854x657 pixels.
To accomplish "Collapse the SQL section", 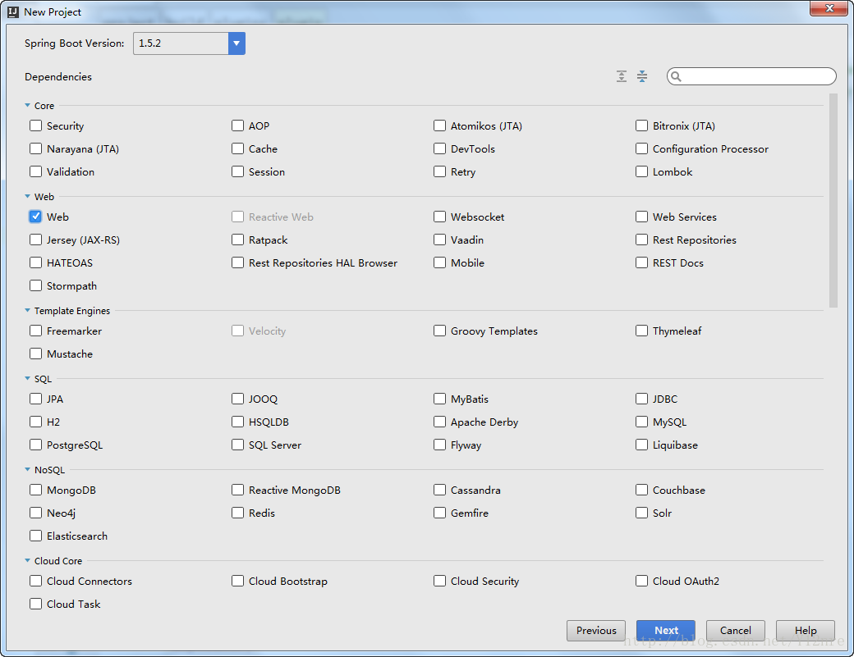I will pos(27,379).
